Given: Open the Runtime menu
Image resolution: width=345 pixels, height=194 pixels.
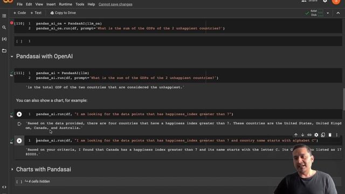Looking at the screenshot, I should pyautogui.click(x=65, y=4).
